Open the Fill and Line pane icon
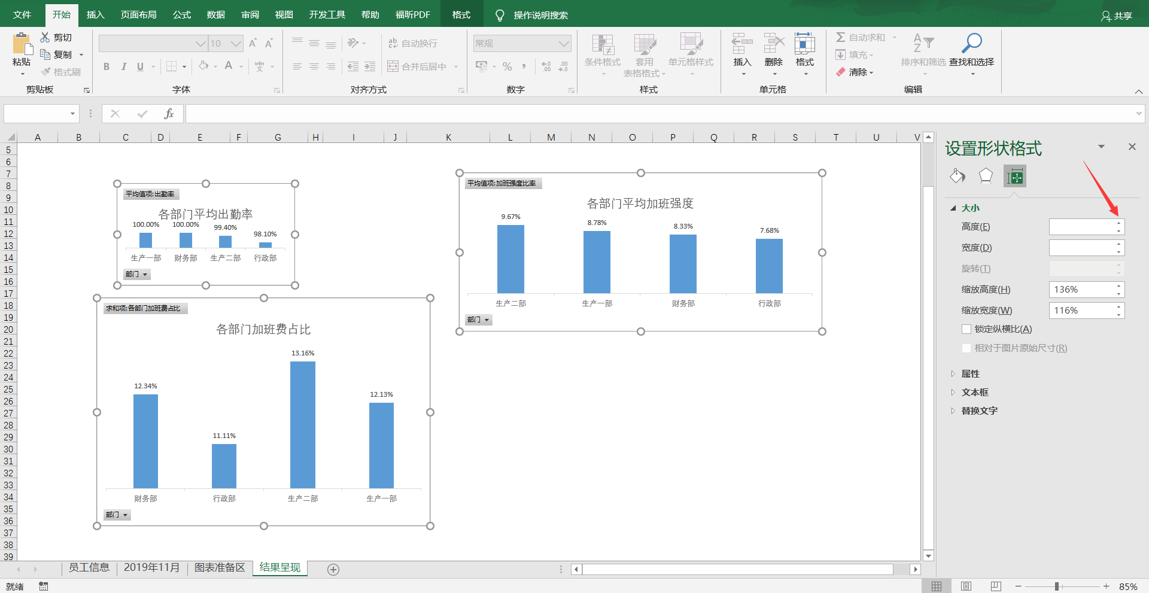The image size is (1149, 593). tap(957, 176)
